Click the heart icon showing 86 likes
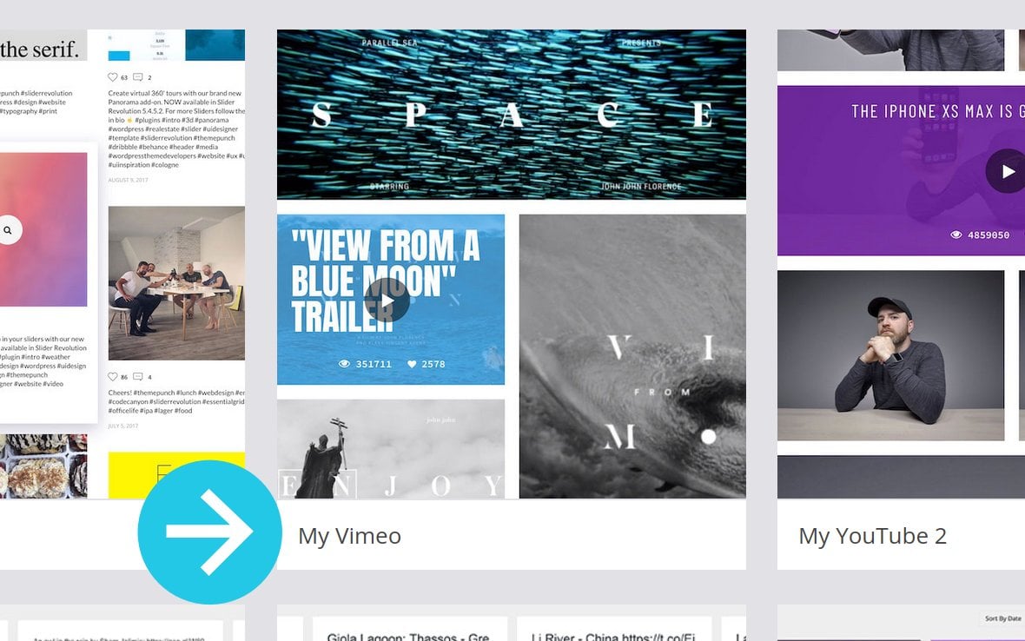This screenshot has width=1025, height=641. coord(112,376)
